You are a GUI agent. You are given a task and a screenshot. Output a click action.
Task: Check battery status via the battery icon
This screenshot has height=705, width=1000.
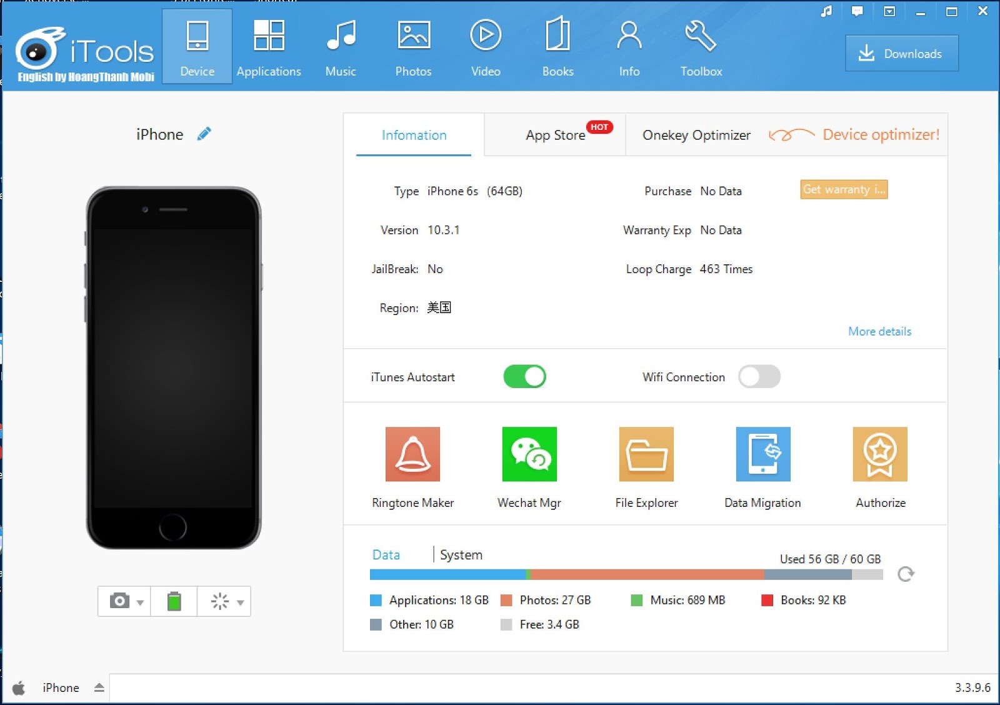[x=174, y=601]
